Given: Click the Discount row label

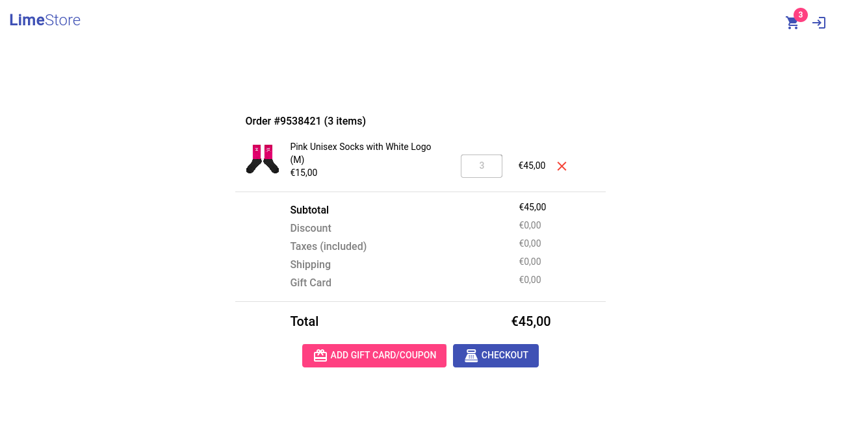Looking at the screenshot, I should [x=311, y=229].
